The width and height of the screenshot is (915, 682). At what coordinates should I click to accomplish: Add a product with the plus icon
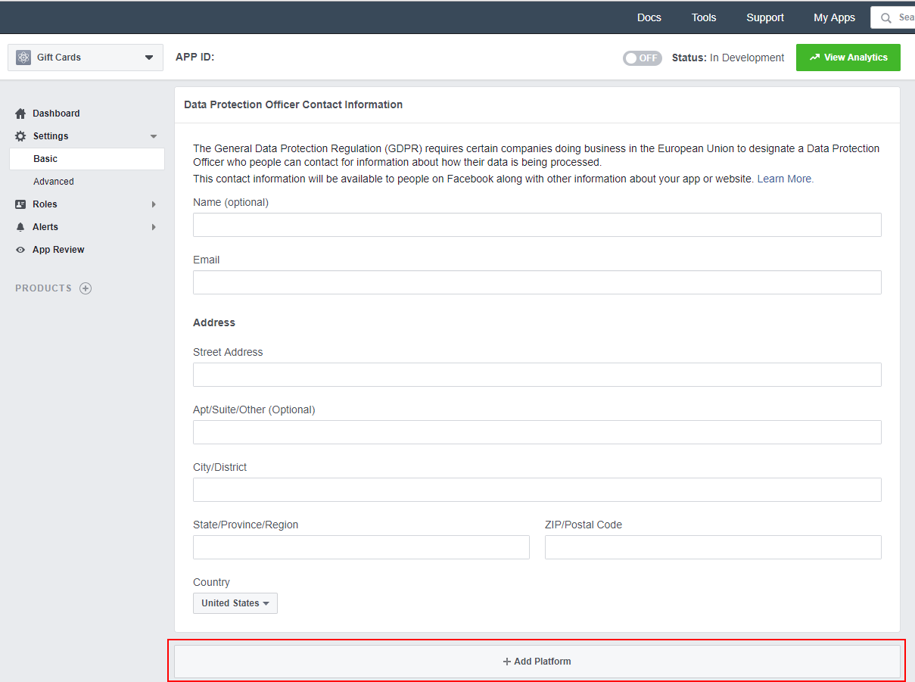click(86, 288)
